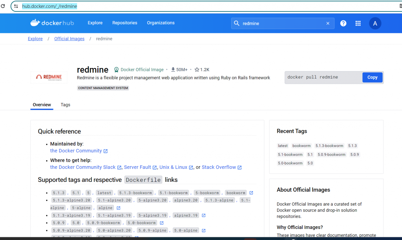Open the user avatar A menu
The height and width of the screenshot is (240, 402).
(375, 23)
